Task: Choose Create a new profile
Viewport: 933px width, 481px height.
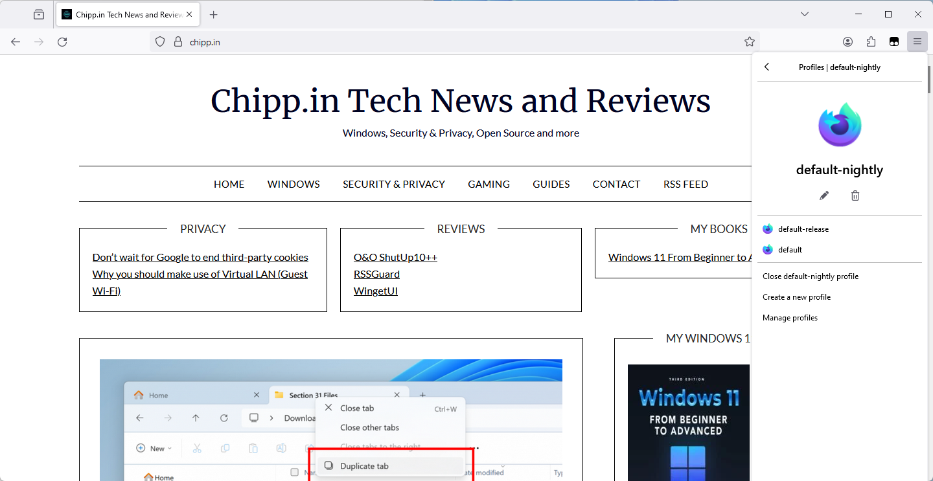Action: pyautogui.click(x=796, y=297)
